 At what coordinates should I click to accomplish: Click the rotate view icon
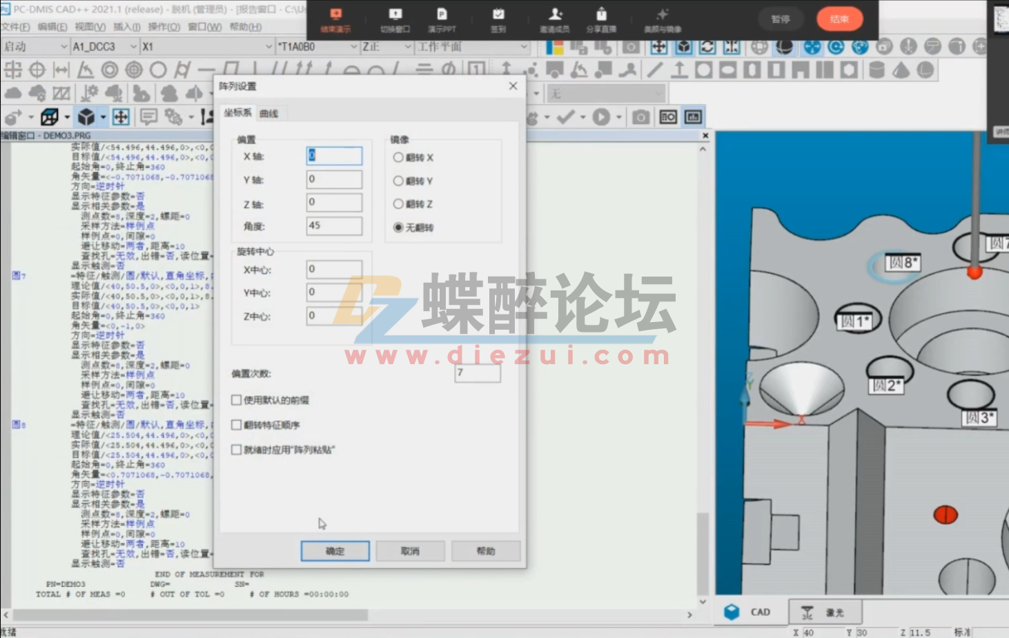tap(707, 47)
